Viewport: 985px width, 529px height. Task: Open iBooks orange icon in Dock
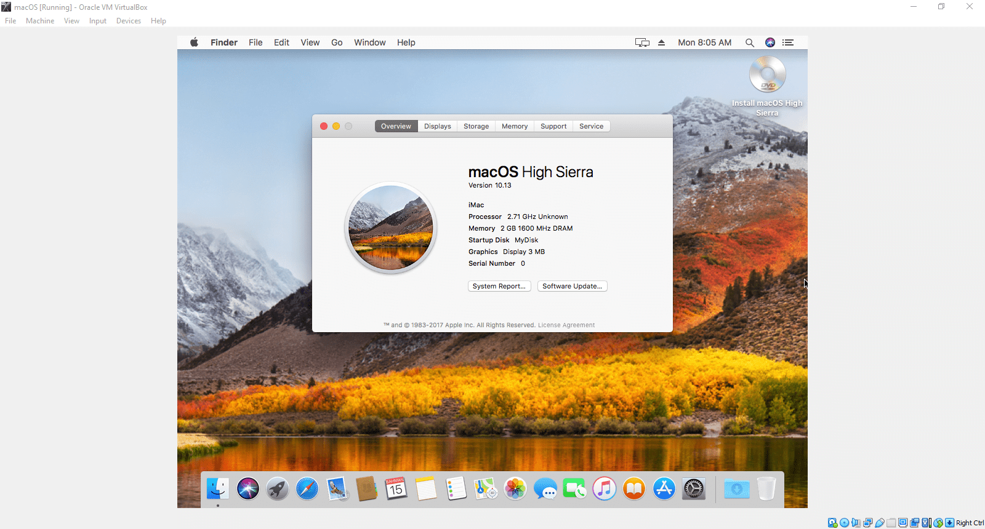coord(634,489)
